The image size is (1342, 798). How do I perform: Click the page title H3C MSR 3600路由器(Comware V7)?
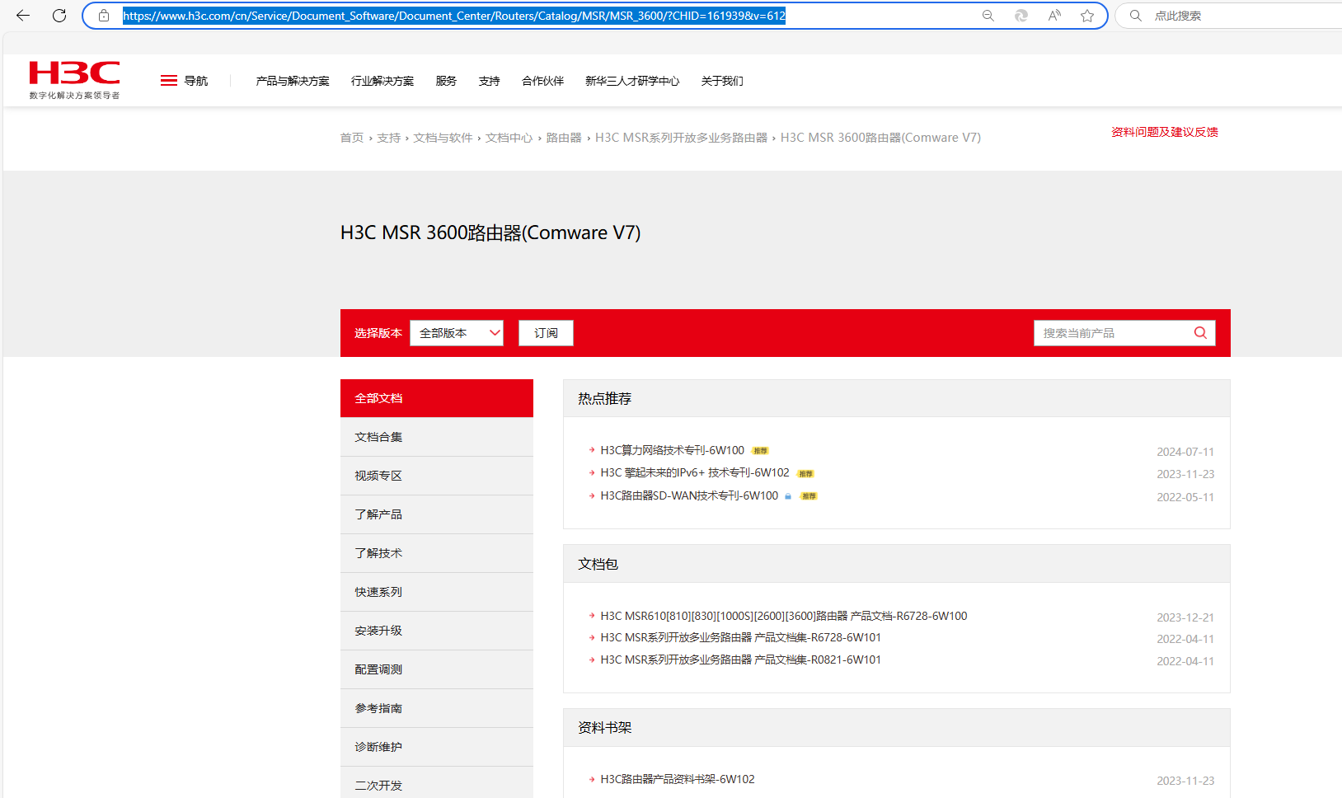(490, 233)
